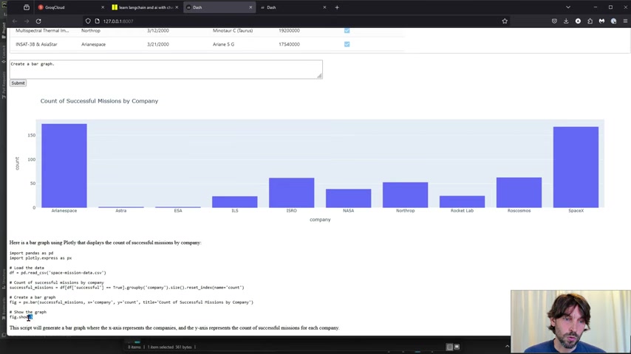Click the textarea resize handle
The width and height of the screenshot is (631, 354).
point(319,76)
